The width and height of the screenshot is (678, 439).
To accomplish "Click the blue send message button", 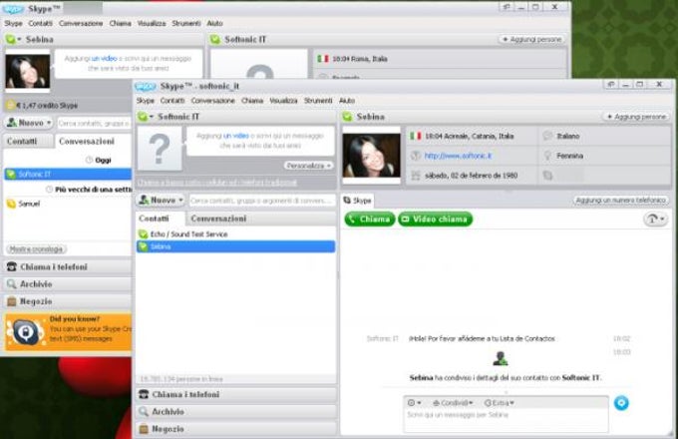I will [x=621, y=403].
